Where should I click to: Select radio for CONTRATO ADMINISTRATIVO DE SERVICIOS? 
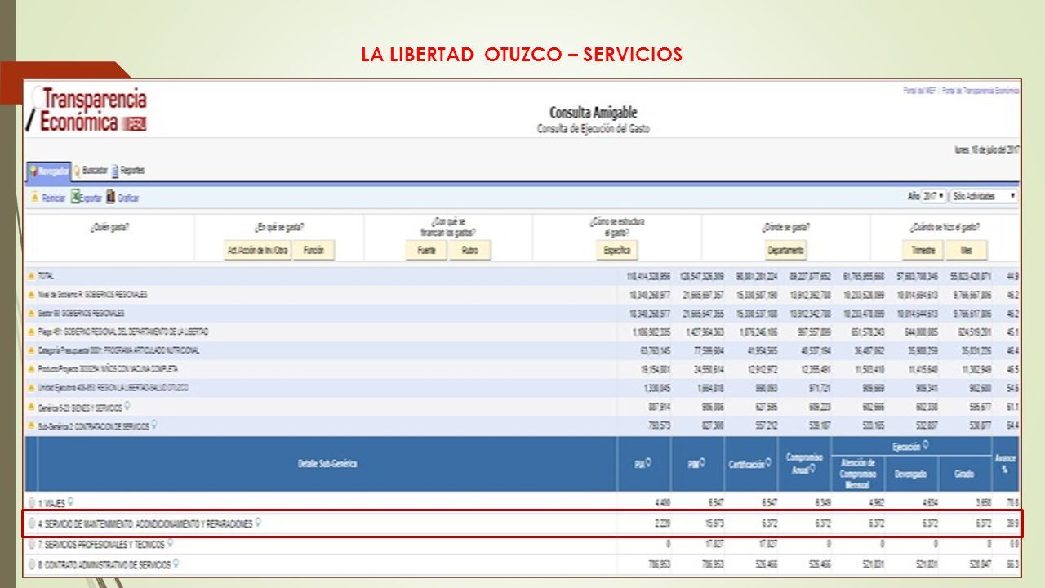[32, 564]
